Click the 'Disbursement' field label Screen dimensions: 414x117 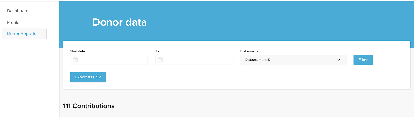(x=251, y=51)
